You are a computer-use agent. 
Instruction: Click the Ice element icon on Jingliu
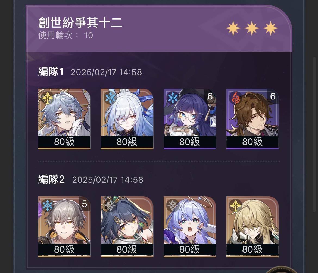[110, 98]
